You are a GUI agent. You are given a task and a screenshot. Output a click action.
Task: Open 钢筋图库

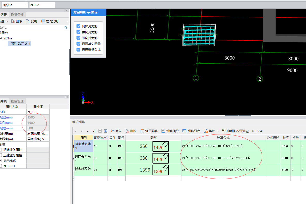coord(191,131)
